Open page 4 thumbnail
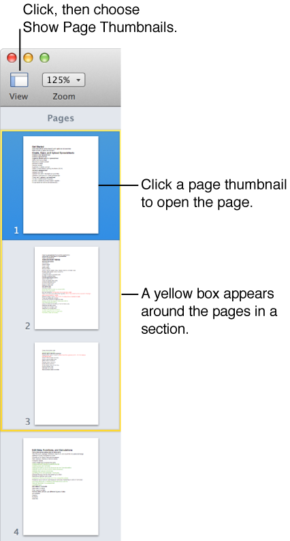 [61, 486]
